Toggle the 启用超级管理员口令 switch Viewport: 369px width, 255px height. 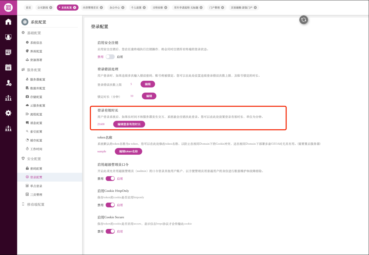(x=110, y=179)
